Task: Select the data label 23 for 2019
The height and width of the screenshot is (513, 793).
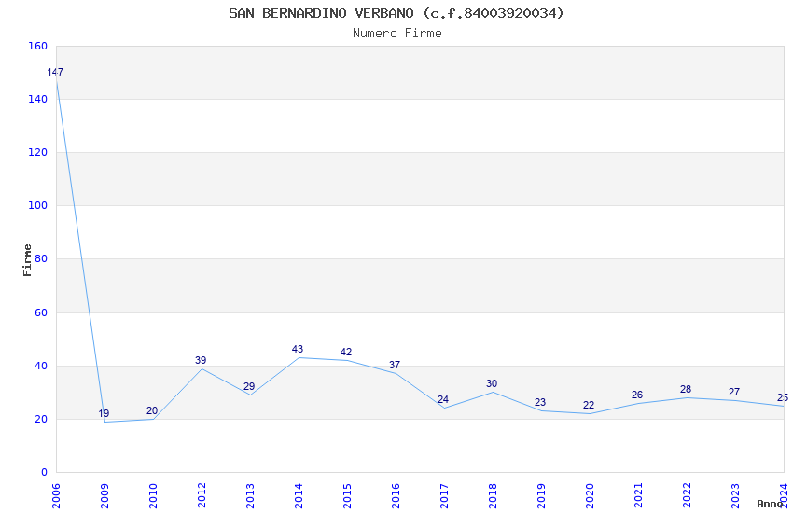Action: pyautogui.click(x=540, y=402)
